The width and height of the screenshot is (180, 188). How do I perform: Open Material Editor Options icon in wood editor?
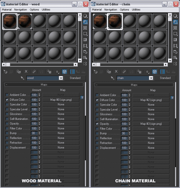85,52
